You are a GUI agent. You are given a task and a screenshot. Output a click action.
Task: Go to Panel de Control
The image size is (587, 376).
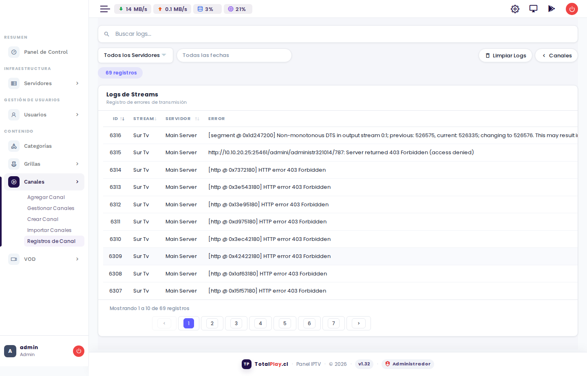point(44,52)
